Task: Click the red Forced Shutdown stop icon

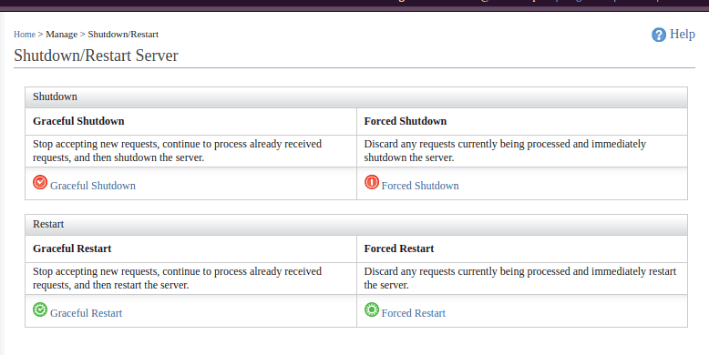Action: click(372, 182)
